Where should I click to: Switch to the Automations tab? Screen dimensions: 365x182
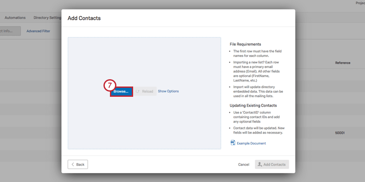coord(15,18)
